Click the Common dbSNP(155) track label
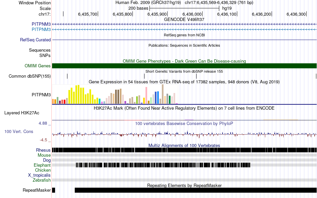Image resolution: width=317 pixels, height=198 pixels. (30, 76)
